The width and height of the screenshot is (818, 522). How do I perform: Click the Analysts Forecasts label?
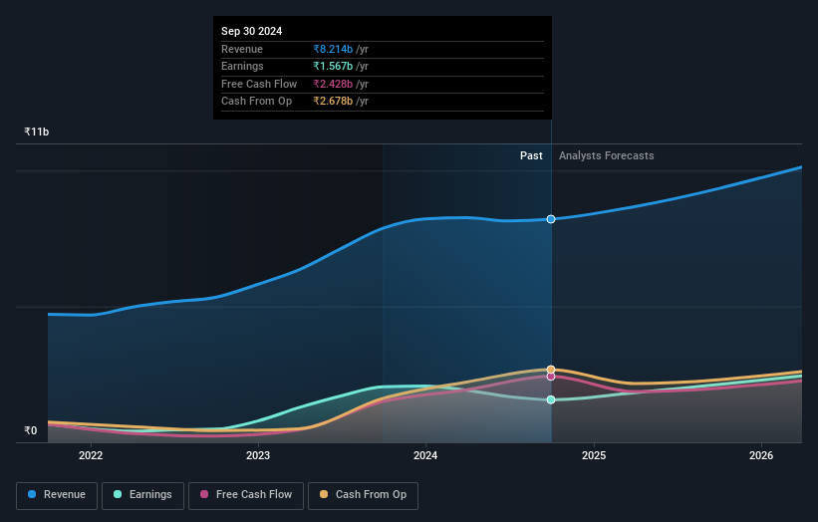pyautogui.click(x=606, y=155)
